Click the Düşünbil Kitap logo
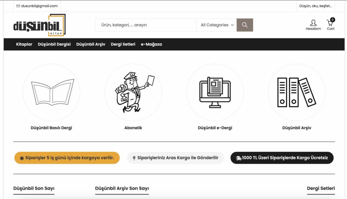Image resolution: width=347 pixels, height=199 pixels. point(39,25)
